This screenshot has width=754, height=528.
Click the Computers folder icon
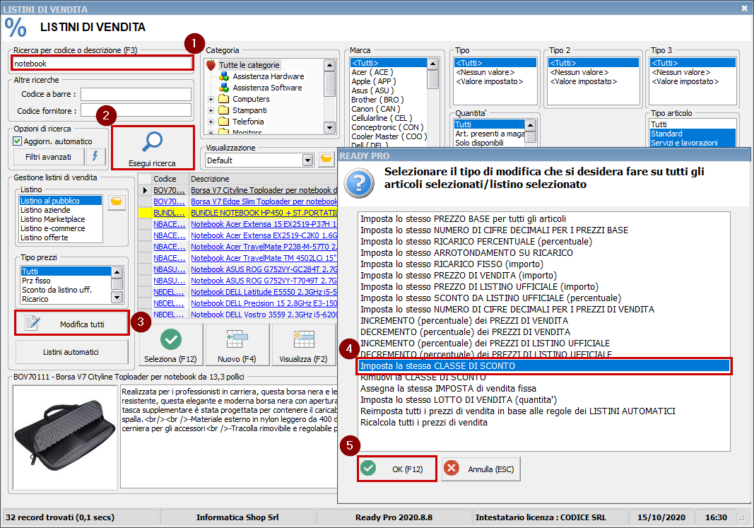point(223,99)
